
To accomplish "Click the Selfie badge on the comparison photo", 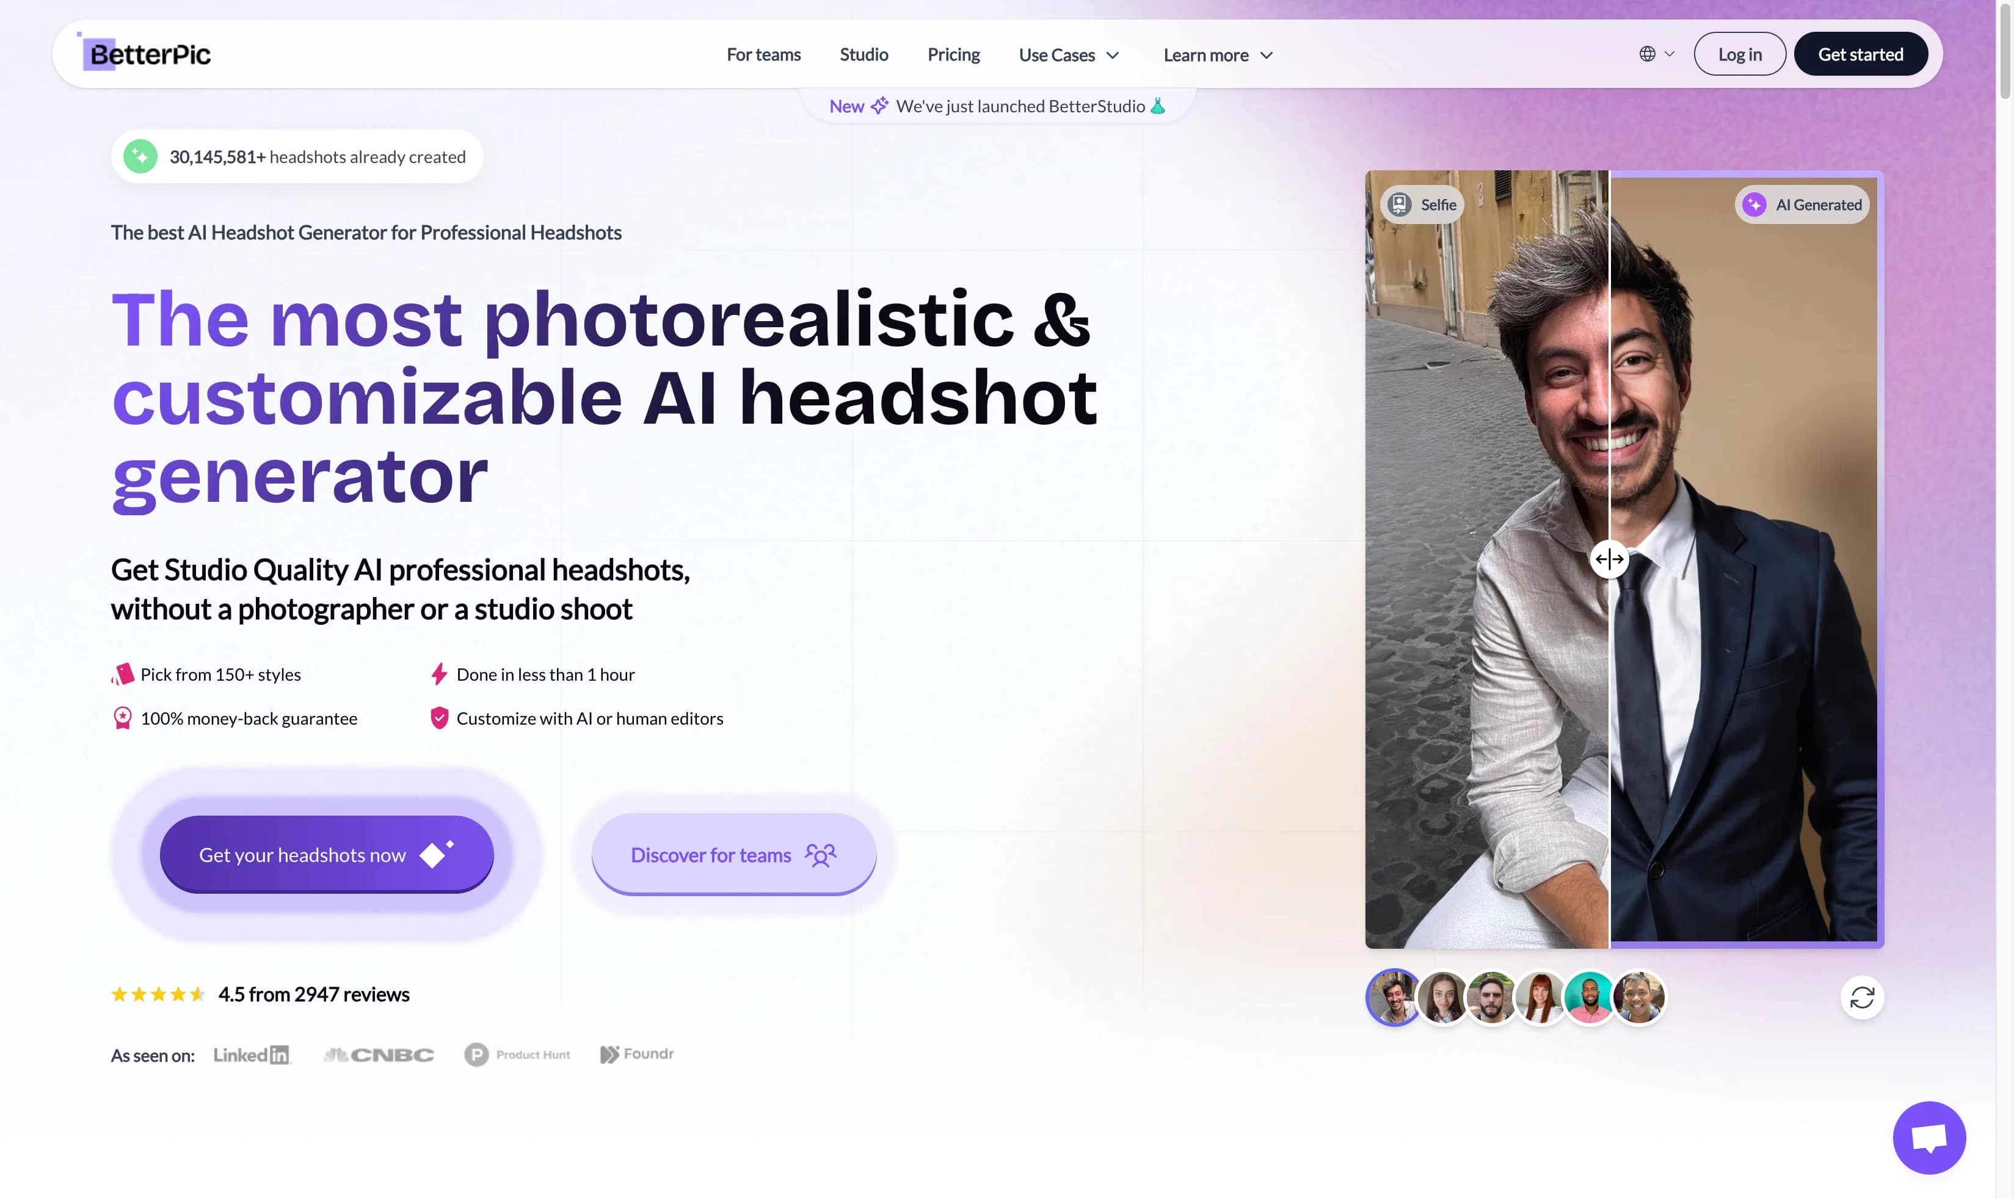I will (x=1422, y=205).
